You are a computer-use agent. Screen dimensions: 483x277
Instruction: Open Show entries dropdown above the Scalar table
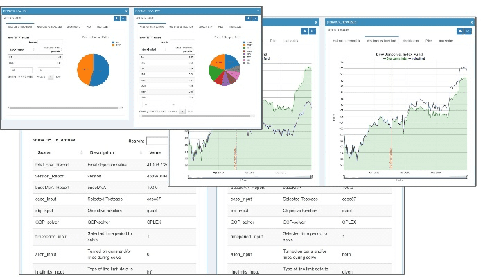coord(55,140)
